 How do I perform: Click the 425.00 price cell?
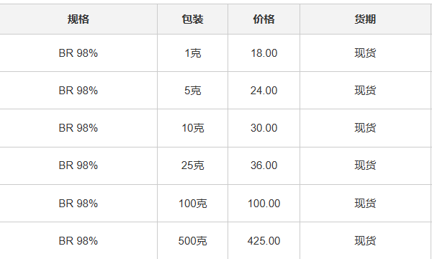tap(264, 241)
